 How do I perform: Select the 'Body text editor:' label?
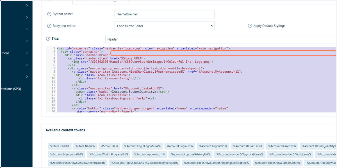coord(65,26)
